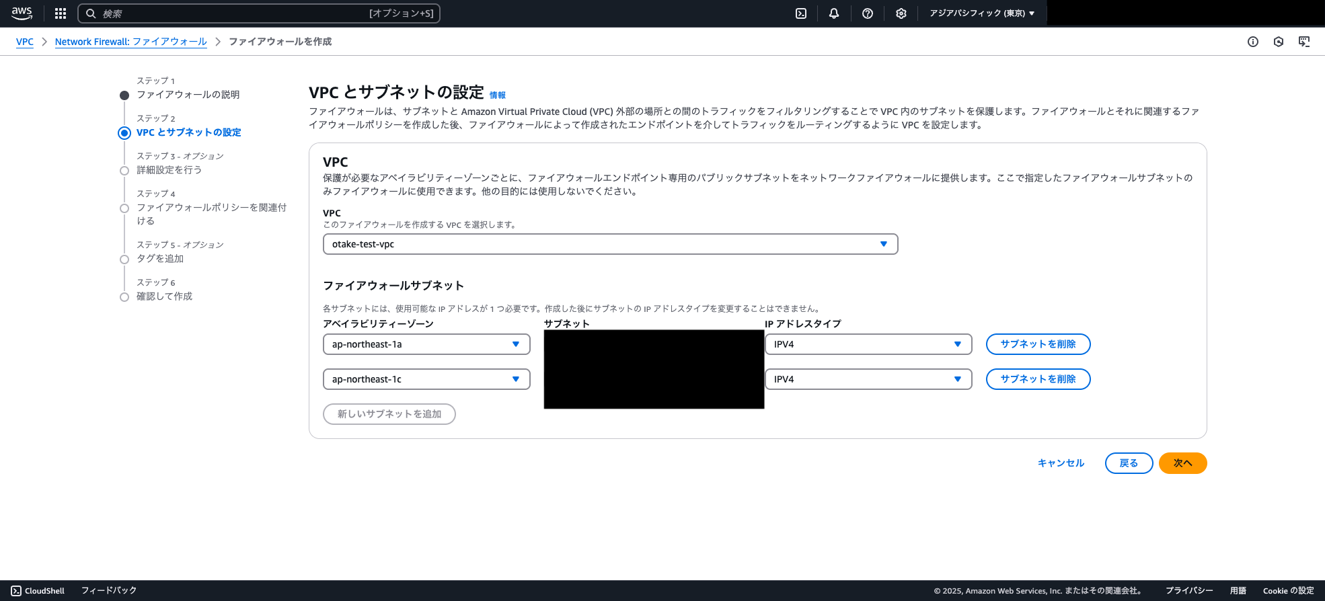
Task: Focus the AWS search field
Action: [x=259, y=13]
